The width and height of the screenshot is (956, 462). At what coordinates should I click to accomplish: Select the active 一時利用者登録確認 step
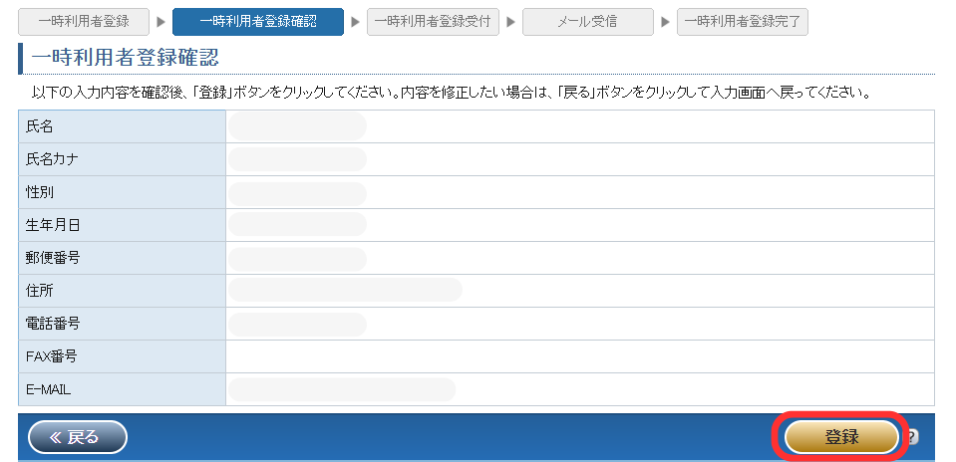pyautogui.click(x=257, y=22)
